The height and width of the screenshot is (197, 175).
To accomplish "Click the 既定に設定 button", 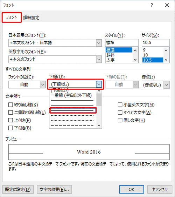I will click(x=18, y=189).
